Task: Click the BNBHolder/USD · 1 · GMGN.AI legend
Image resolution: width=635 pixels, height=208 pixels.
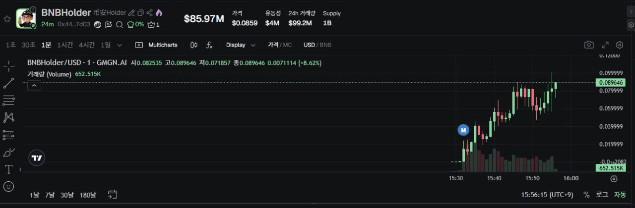Action: click(77, 63)
